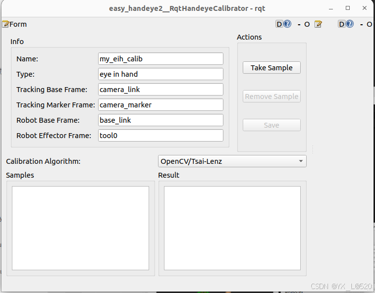Click the right-hand O button at window edge

[x=369, y=24]
